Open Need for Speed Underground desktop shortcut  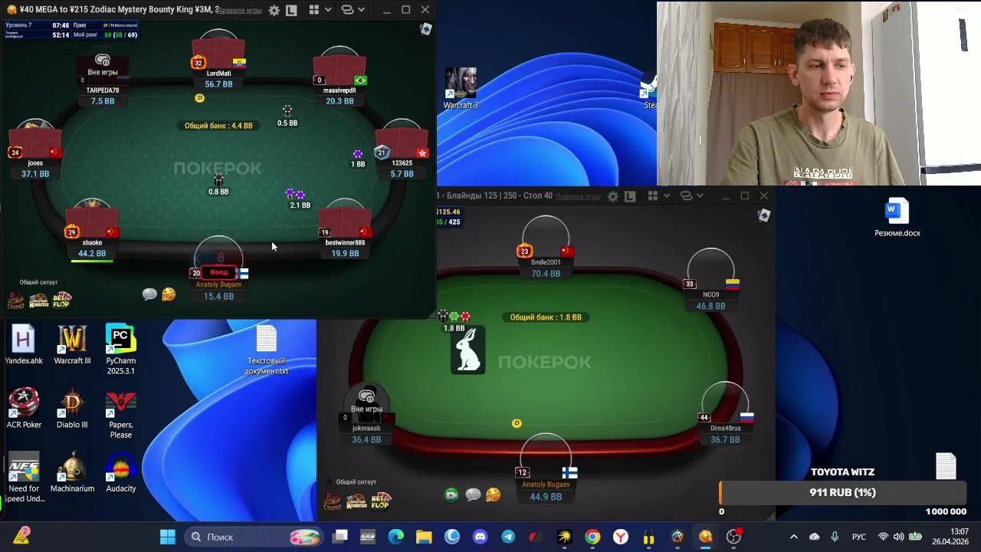point(24,478)
